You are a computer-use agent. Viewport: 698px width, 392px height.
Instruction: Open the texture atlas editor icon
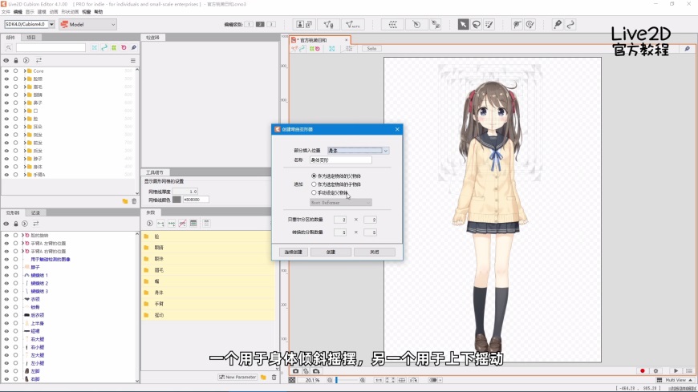click(305, 25)
